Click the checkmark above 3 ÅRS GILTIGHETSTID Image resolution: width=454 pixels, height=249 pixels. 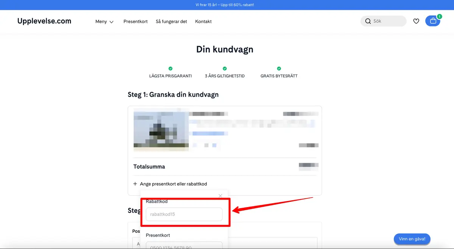click(224, 69)
